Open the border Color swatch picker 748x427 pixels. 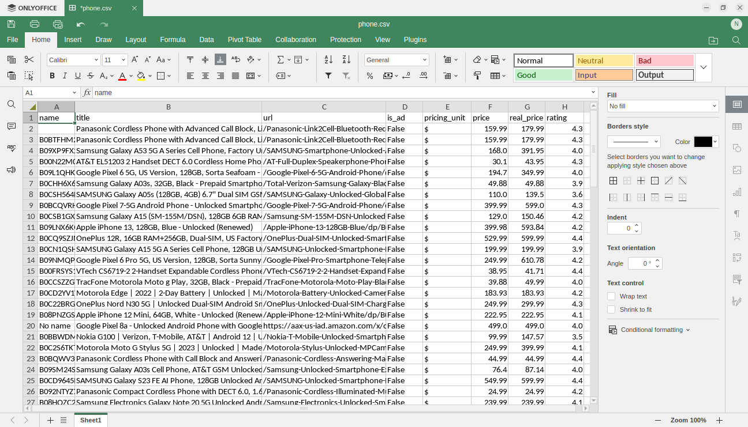[x=706, y=142]
